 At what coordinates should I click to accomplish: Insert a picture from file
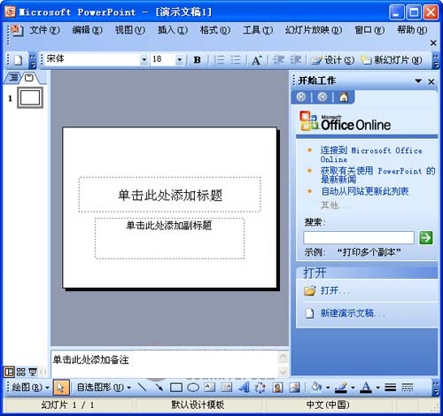[x=294, y=388]
